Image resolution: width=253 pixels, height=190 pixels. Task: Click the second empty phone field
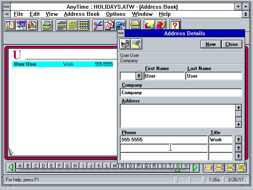click(164, 148)
